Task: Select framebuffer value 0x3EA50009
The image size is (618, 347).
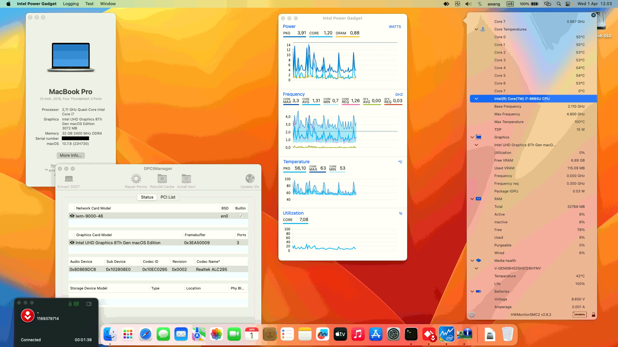Action: pyautogui.click(x=197, y=243)
